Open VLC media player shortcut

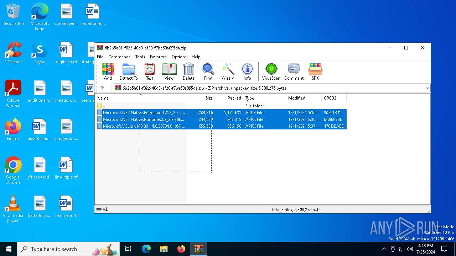(x=13, y=209)
